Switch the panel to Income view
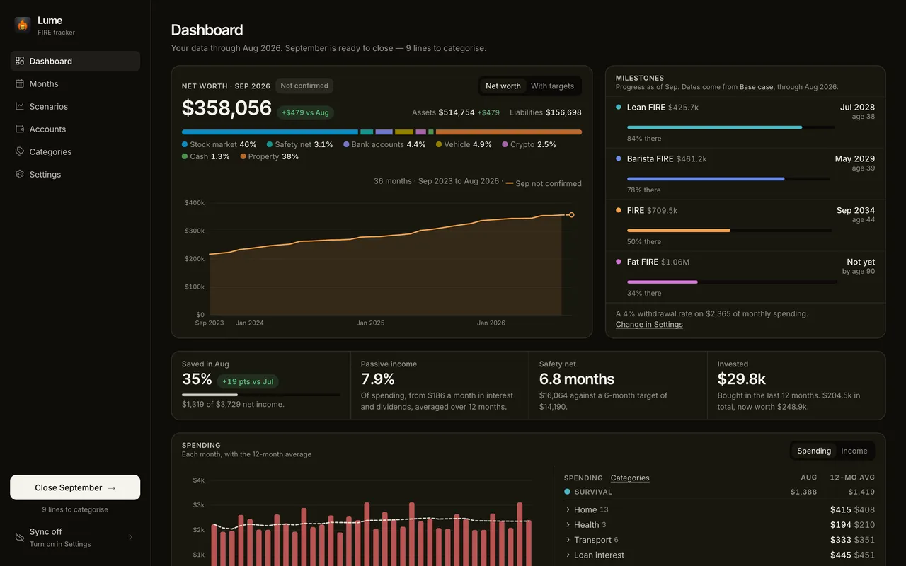The image size is (906, 566). pyautogui.click(x=854, y=451)
